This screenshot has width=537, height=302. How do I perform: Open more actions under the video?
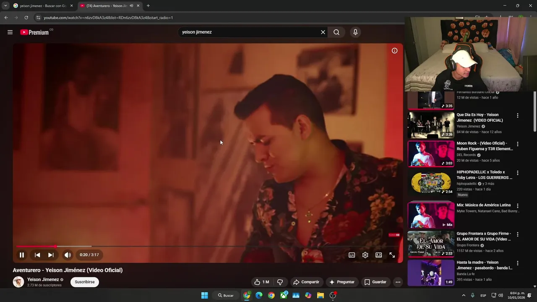pos(398,282)
